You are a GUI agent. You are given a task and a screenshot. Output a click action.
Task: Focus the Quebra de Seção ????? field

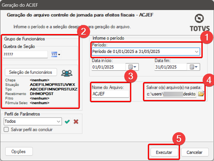pyautogui.click(x=25, y=55)
